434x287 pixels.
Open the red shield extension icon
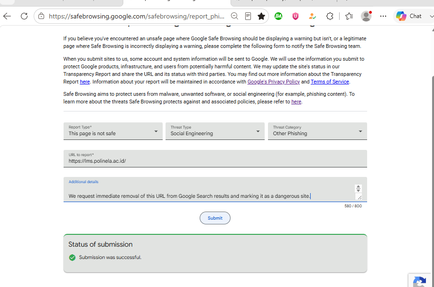(x=295, y=16)
